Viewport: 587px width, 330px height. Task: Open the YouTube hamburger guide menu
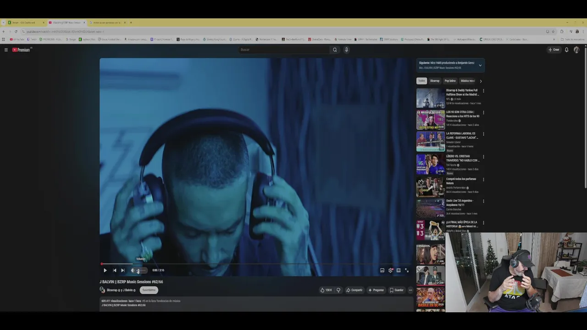(6, 50)
